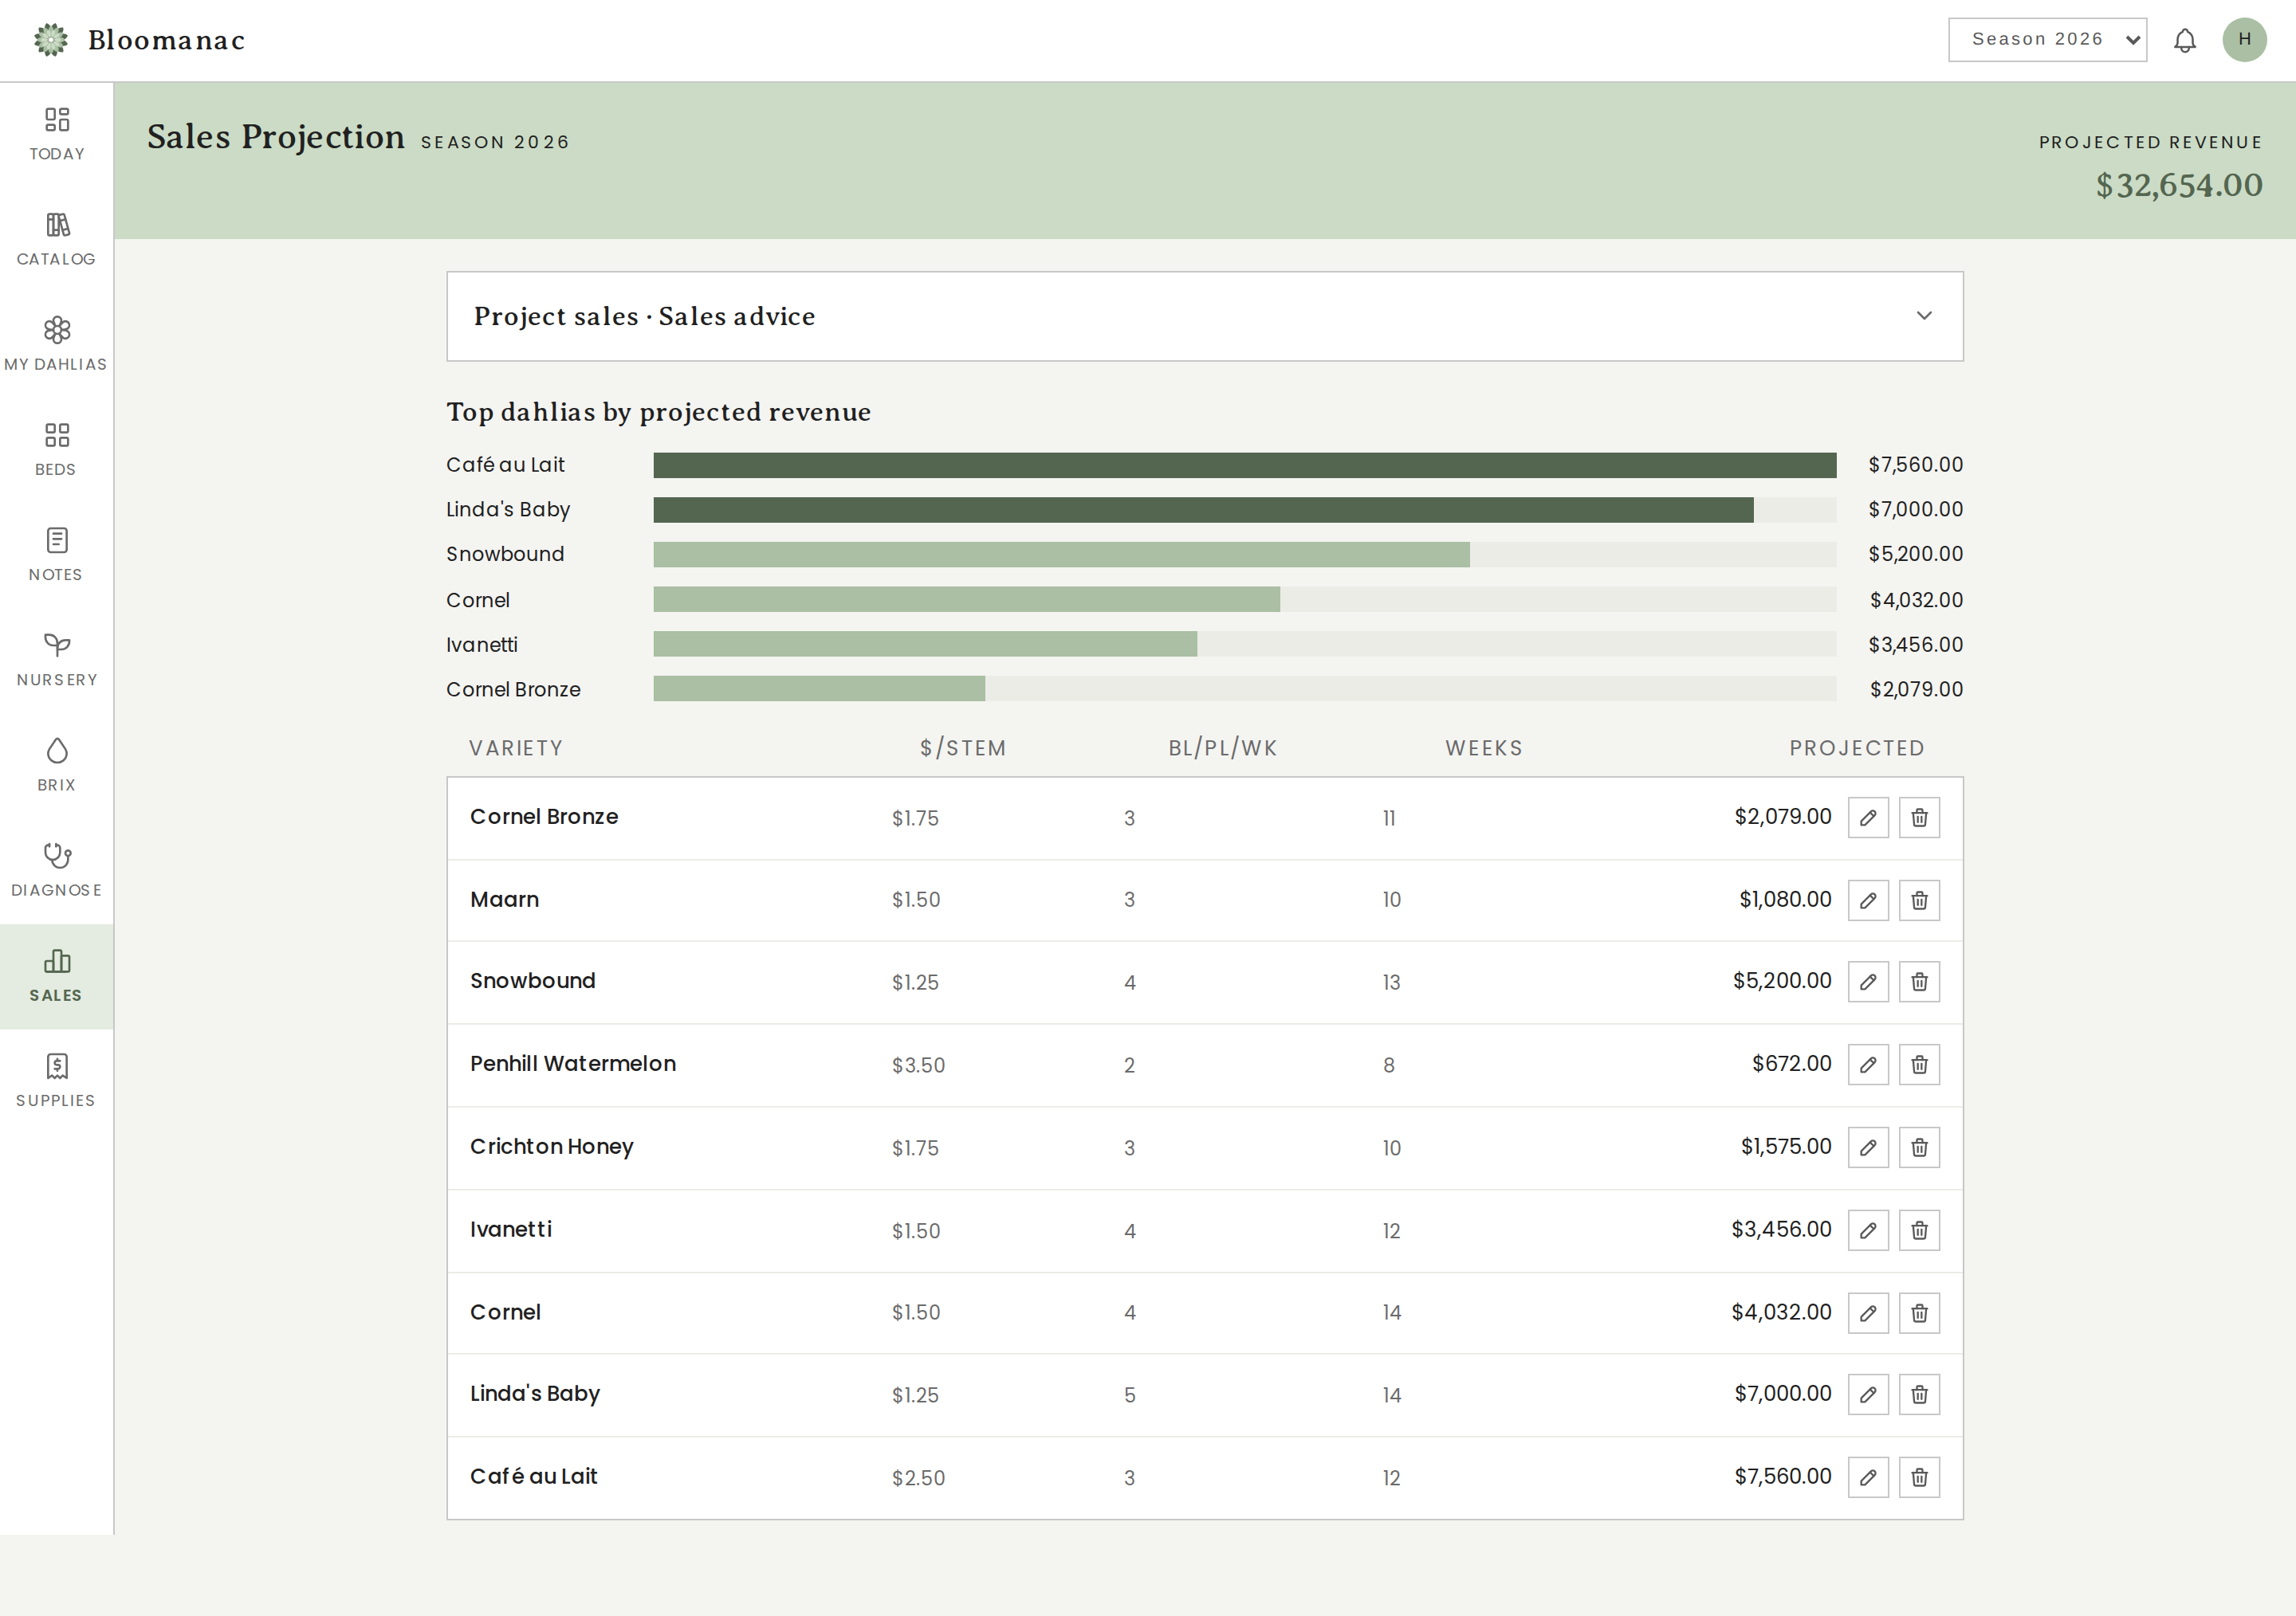Open the notifications bell

tap(2185, 40)
